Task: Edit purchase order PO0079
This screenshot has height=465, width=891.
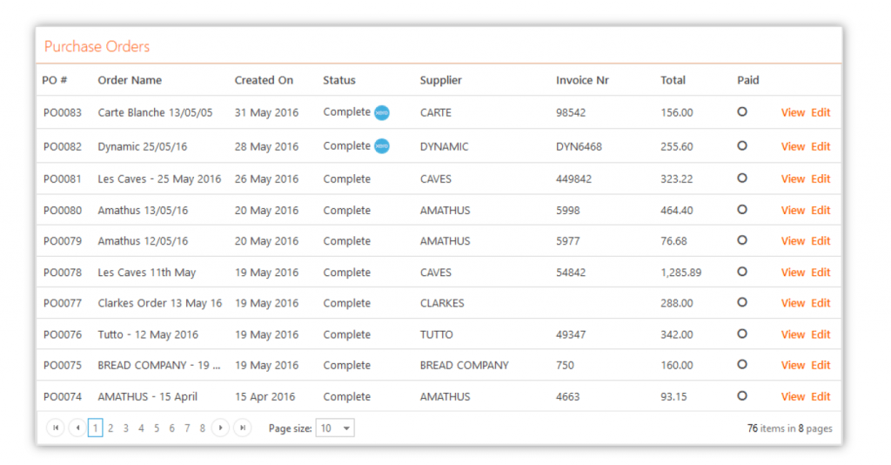Action: pos(821,241)
